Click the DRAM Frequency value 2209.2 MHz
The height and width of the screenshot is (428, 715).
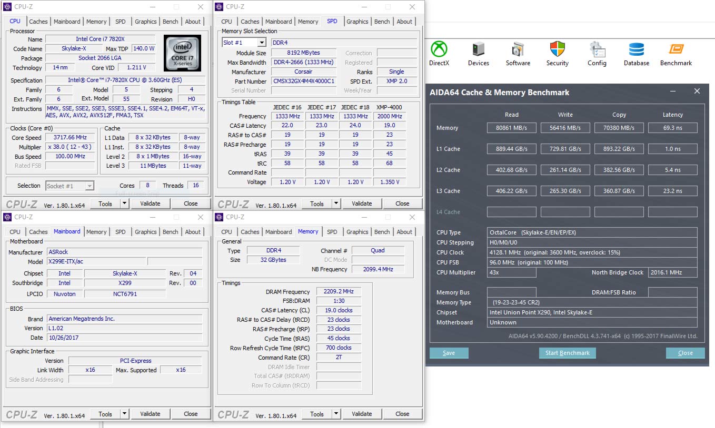tap(339, 291)
